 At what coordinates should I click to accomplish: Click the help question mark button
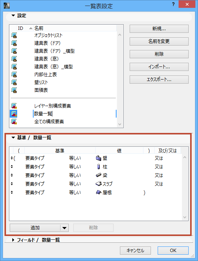click(173, 4)
